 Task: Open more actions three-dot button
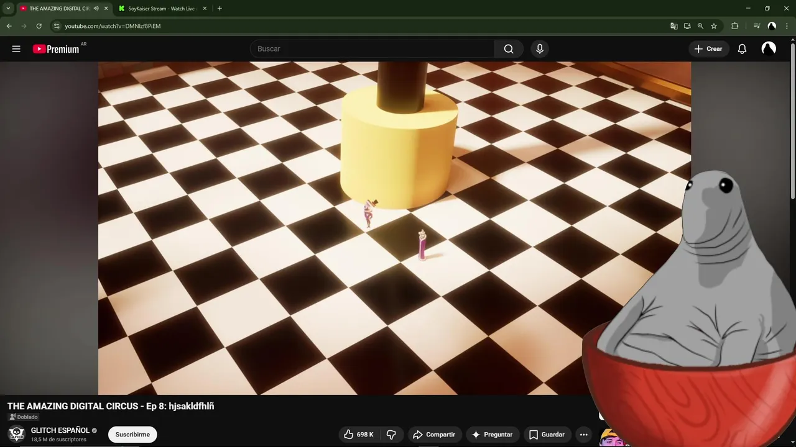[583, 435]
